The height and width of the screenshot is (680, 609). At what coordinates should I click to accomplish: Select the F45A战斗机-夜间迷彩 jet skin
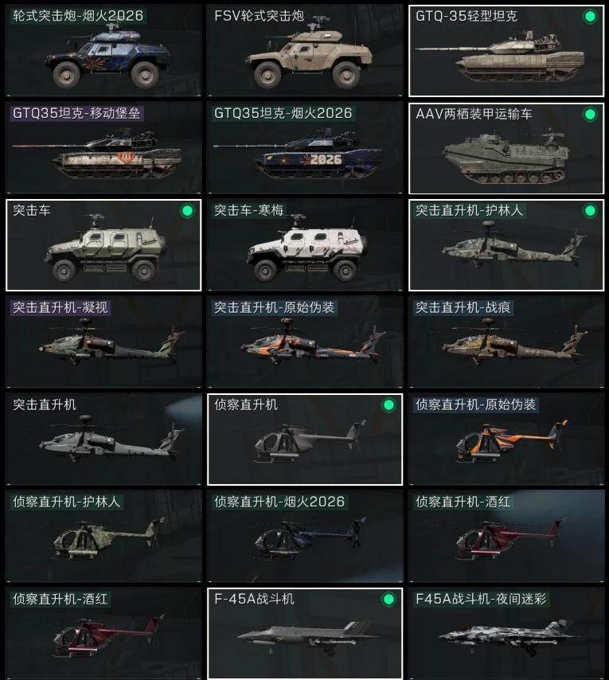506,634
